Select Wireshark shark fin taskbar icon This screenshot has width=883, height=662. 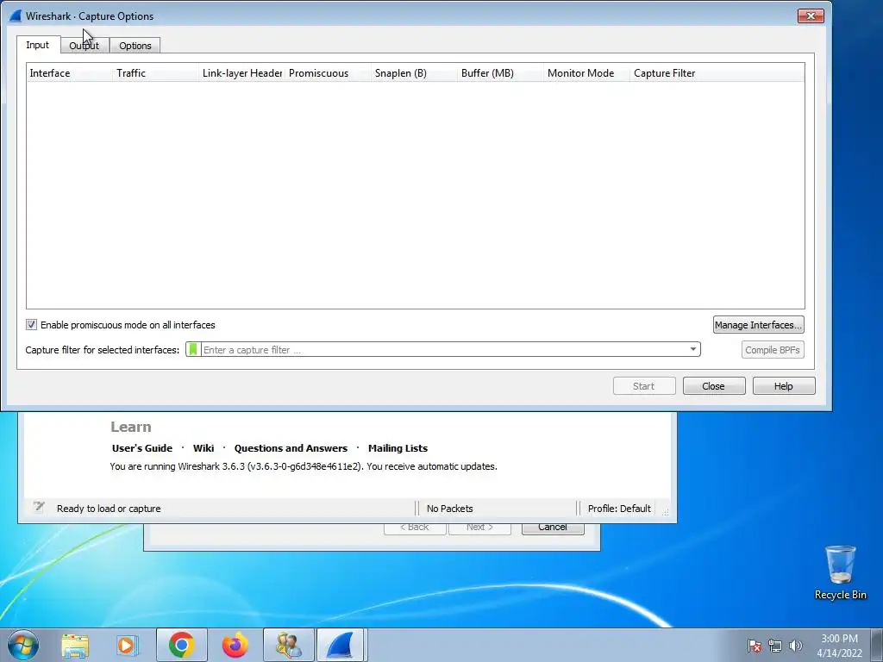[x=341, y=645]
